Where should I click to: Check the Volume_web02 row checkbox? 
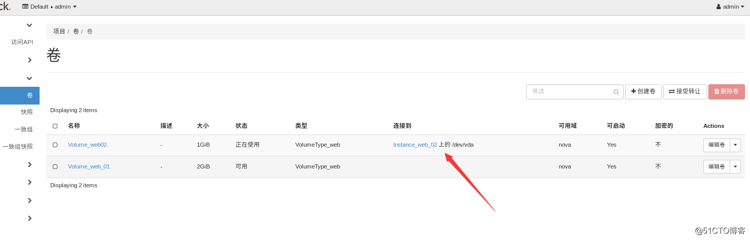pyautogui.click(x=55, y=145)
